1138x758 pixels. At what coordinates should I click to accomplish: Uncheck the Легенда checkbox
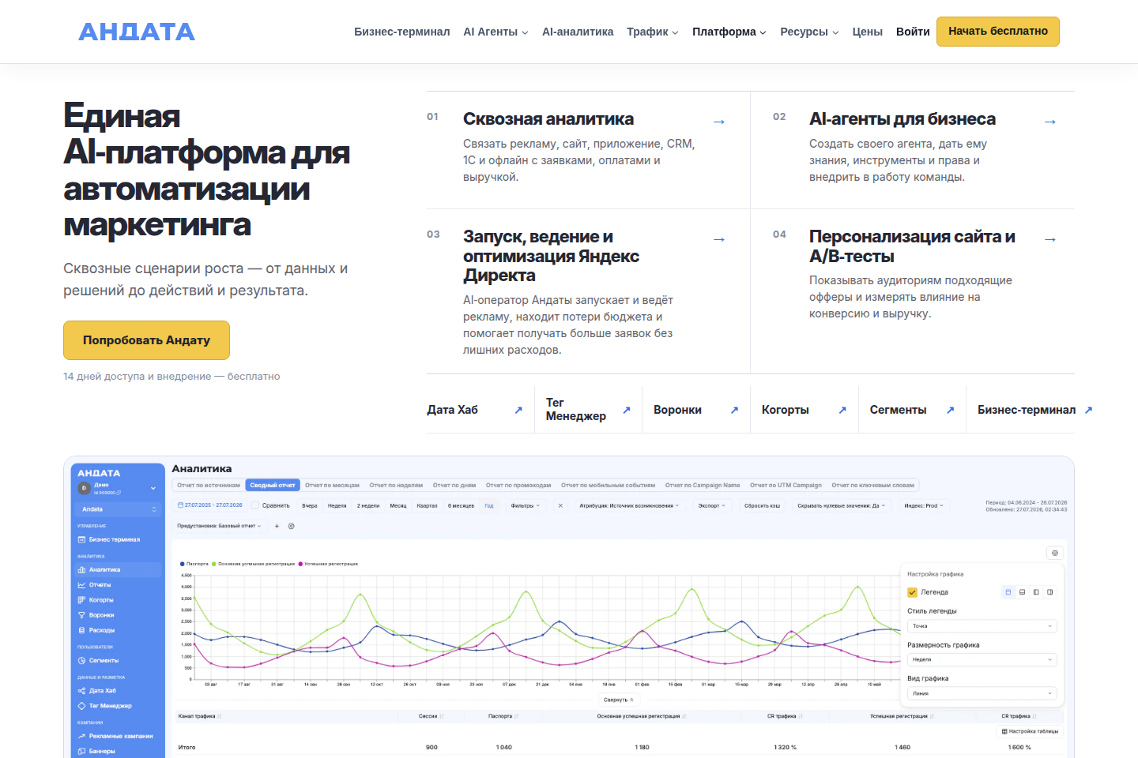click(x=912, y=592)
